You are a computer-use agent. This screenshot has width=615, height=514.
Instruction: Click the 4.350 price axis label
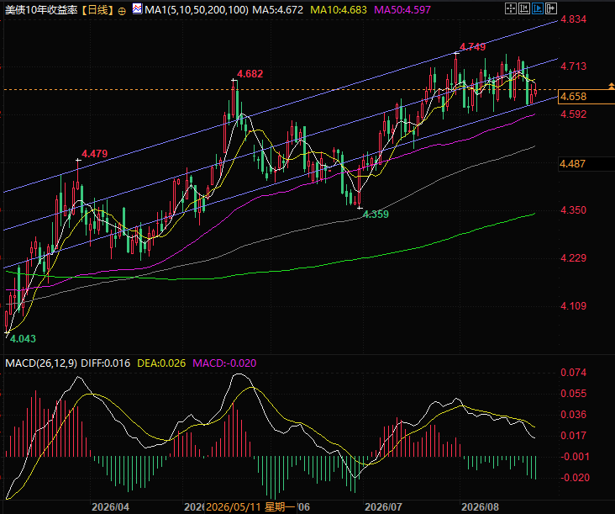(574, 210)
